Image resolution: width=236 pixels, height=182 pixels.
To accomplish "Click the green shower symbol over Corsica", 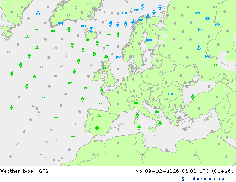I will [137, 115].
